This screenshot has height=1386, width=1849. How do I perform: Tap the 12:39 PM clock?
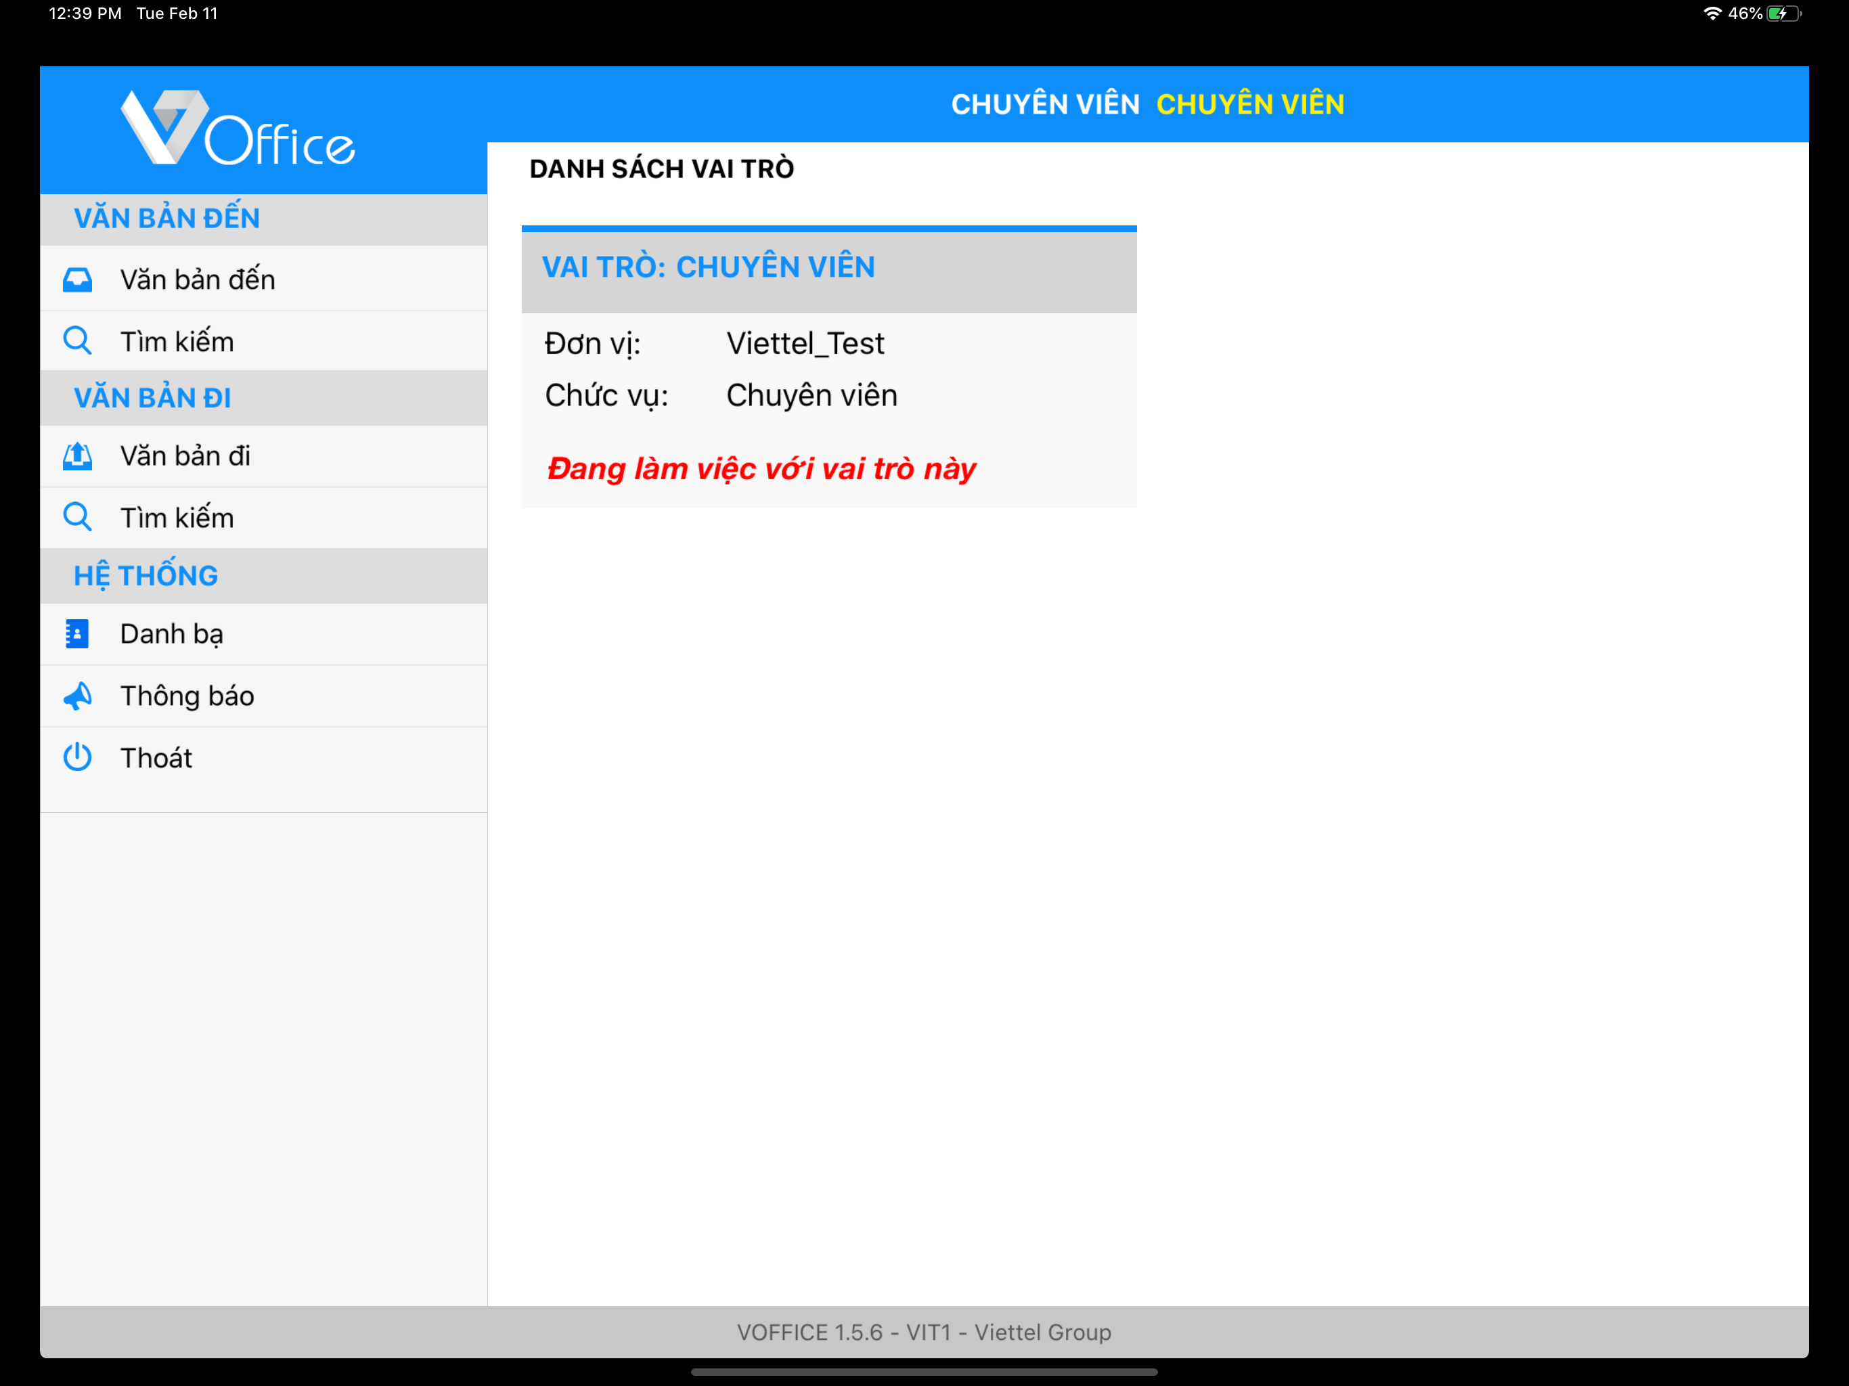(85, 14)
